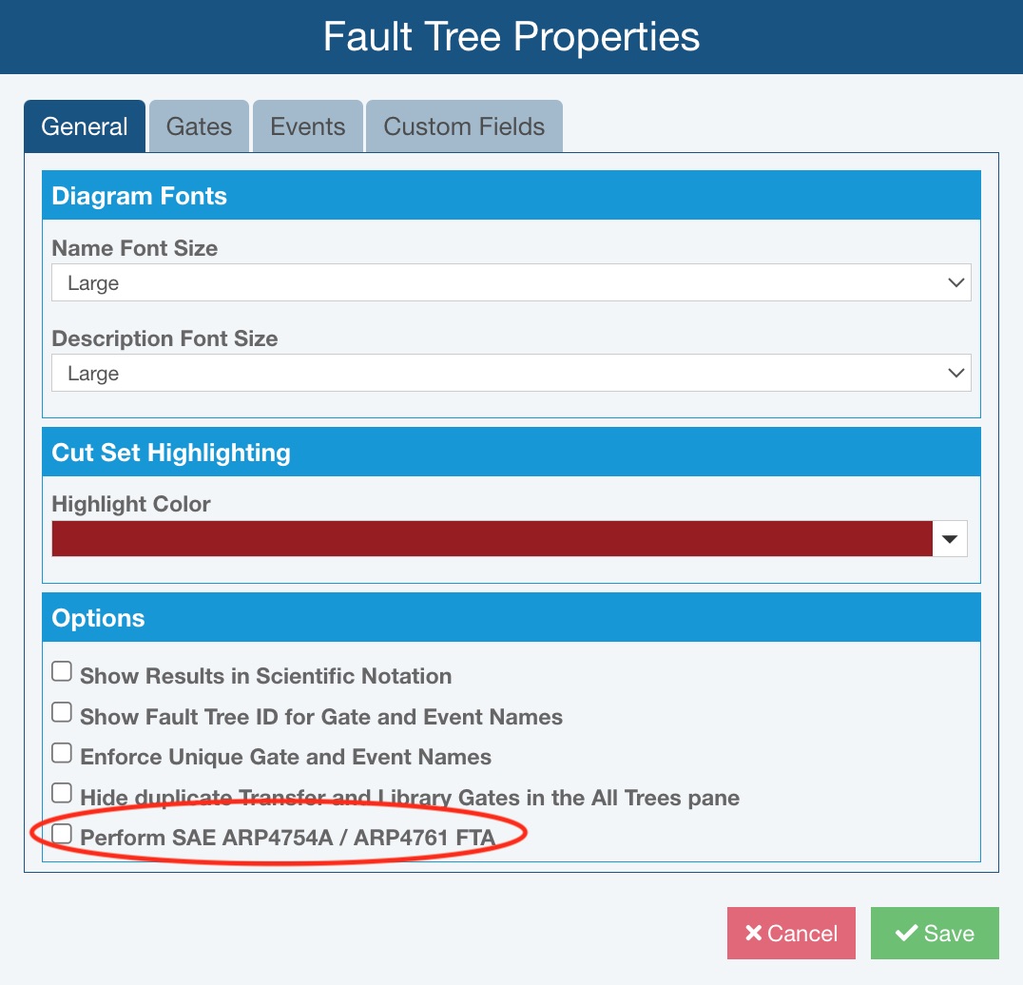Click the checkmark icon on Save

click(906, 933)
